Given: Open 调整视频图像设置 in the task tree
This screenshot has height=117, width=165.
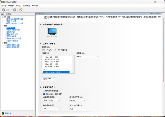Looking at the screenshot, I should pos(13,47).
